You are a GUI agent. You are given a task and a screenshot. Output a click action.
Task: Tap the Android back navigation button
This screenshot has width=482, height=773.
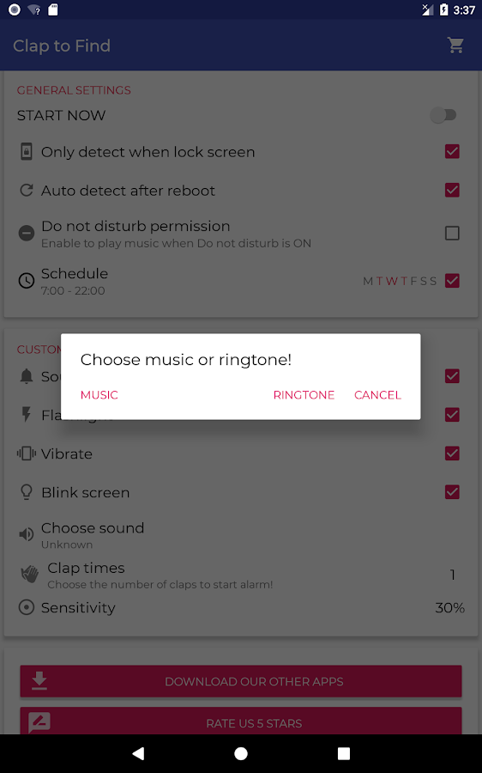pos(138,753)
